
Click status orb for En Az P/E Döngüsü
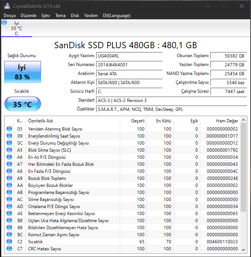point(9,157)
